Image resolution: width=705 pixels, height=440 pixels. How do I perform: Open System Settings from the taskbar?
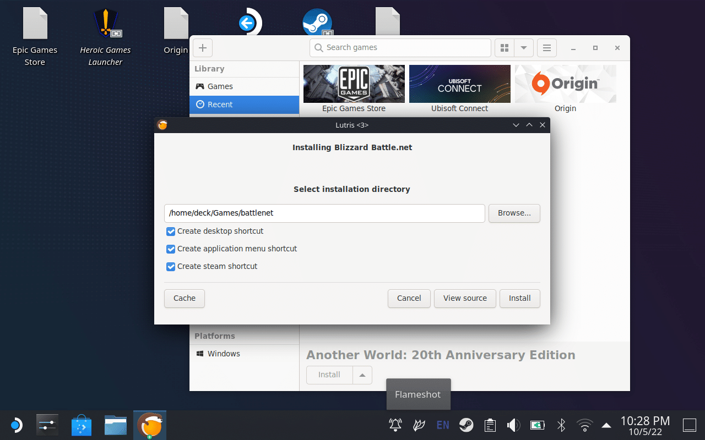(x=47, y=425)
